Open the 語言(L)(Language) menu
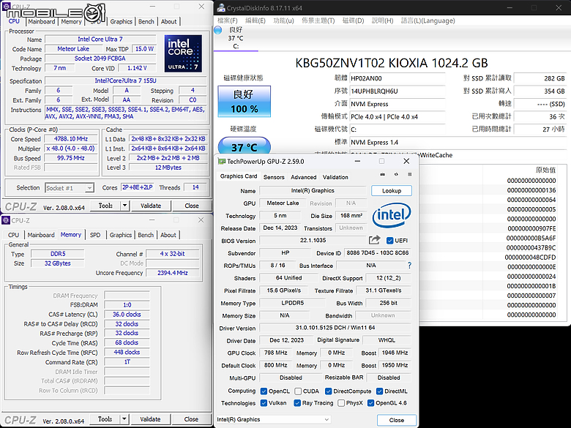571x428 pixels. click(x=428, y=20)
